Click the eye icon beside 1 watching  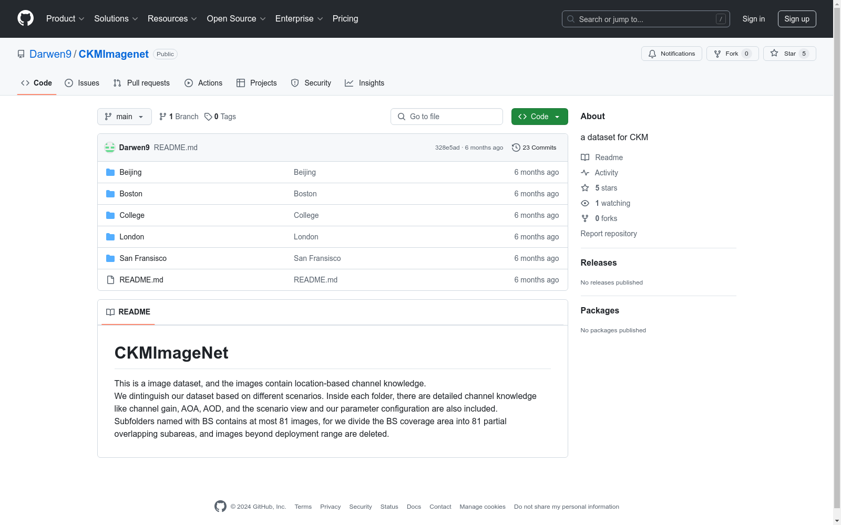[x=585, y=203]
